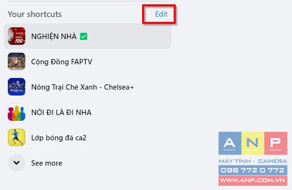The width and height of the screenshot is (292, 190).
Task: Click the blue A tile of ANP logo
Action: pyautogui.click(x=230, y=143)
